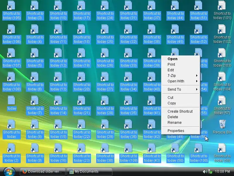The height and width of the screenshot is (176, 234).
Task: Click 'Shortcut to today (7)' icon
Action: [35, 106]
